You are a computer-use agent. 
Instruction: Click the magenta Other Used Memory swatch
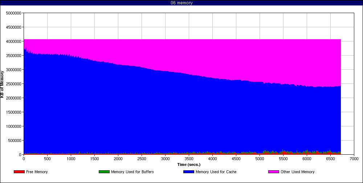coord(273,172)
